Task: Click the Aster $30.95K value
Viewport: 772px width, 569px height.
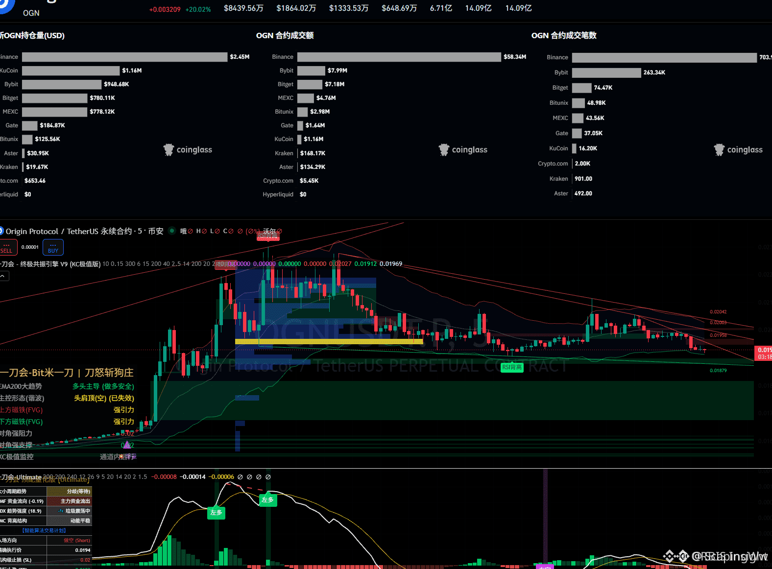Action: (38, 153)
